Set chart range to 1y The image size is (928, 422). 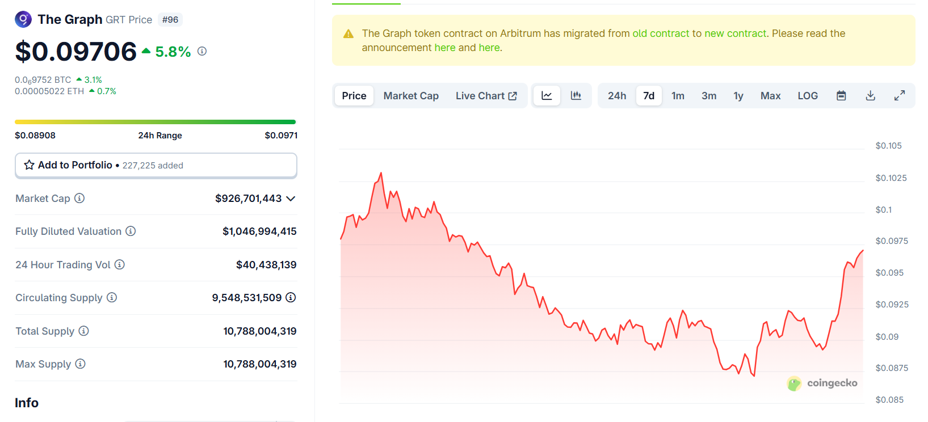click(x=738, y=96)
